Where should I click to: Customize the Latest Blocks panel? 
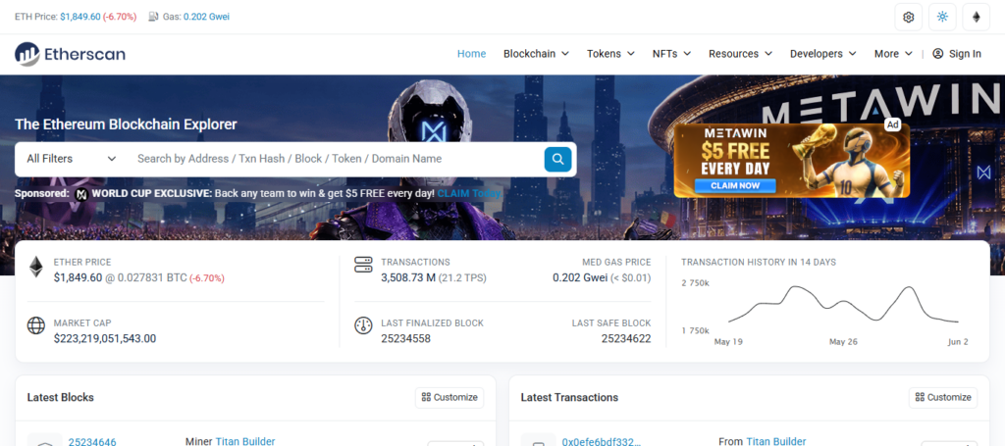click(450, 397)
